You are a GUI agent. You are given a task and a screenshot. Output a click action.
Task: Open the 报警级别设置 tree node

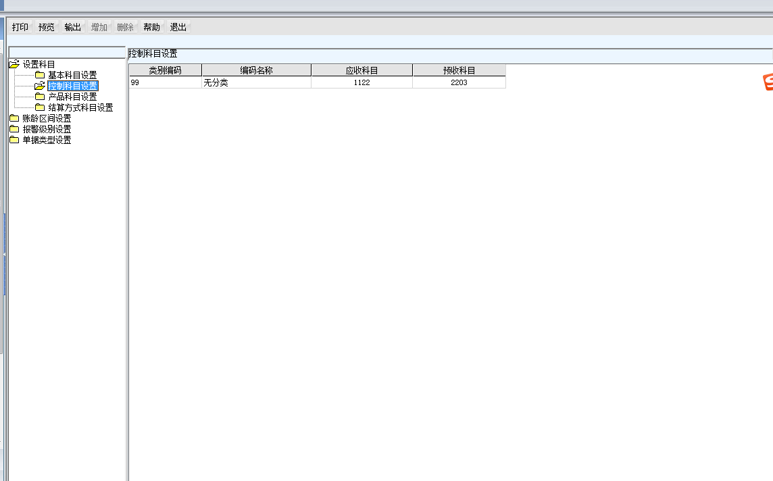(47, 129)
